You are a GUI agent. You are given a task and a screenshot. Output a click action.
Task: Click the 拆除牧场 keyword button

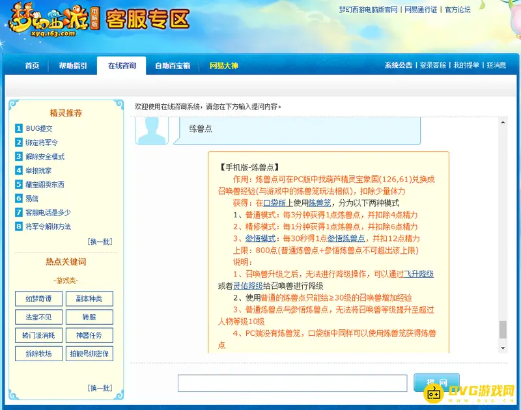(38, 353)
